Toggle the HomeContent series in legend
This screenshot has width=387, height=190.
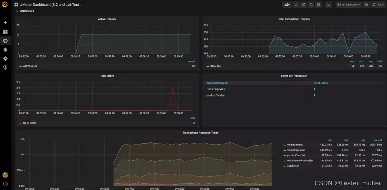click(295, 145)
